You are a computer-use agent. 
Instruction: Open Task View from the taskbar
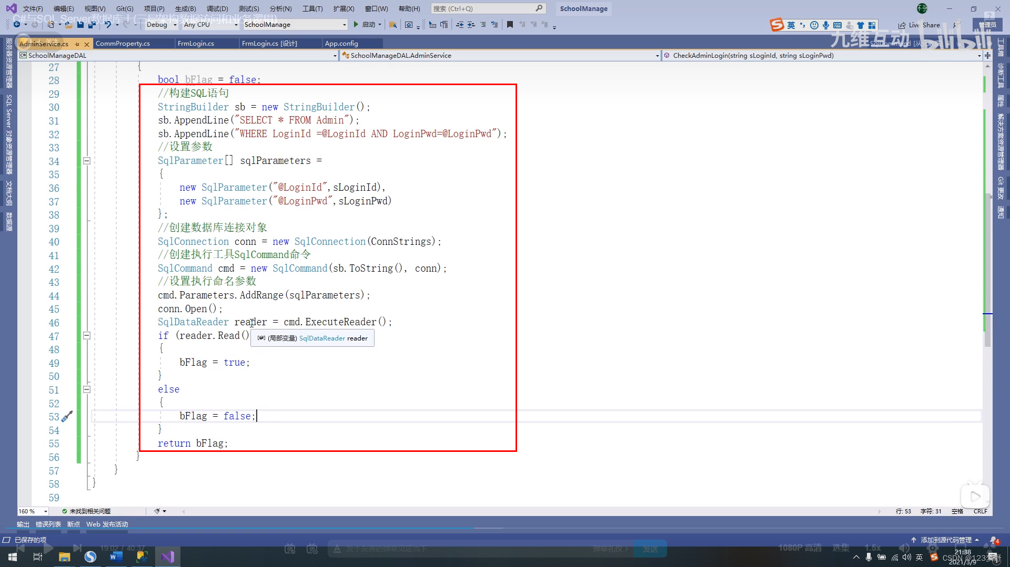pyautogui.click(x=38, y=556)
